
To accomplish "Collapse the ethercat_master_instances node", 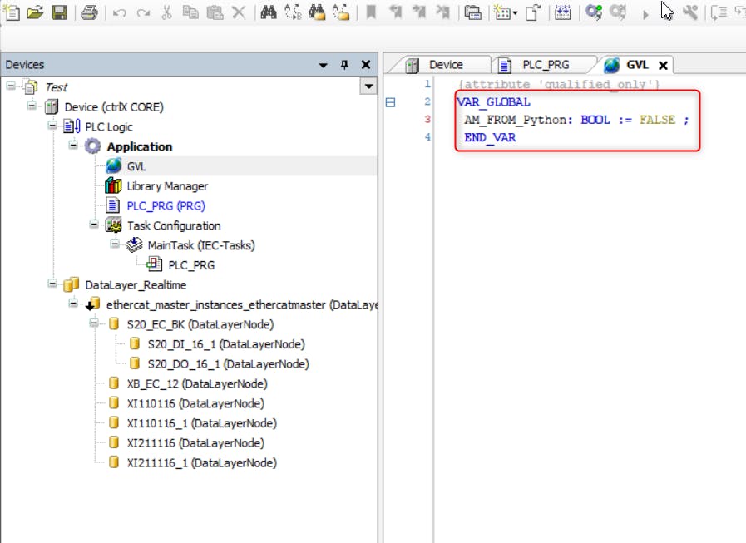I will click(73, 304).
